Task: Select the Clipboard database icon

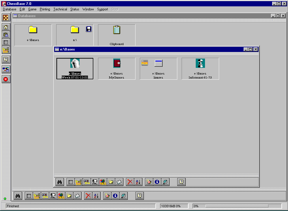Action: click(x=117, y=30)
